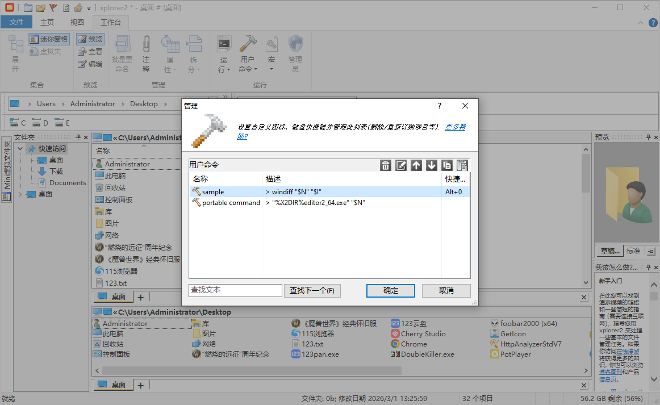660x405 pixels.
Task: Toggle 预览 mode in the ribbon
Action: pos(90,39)
